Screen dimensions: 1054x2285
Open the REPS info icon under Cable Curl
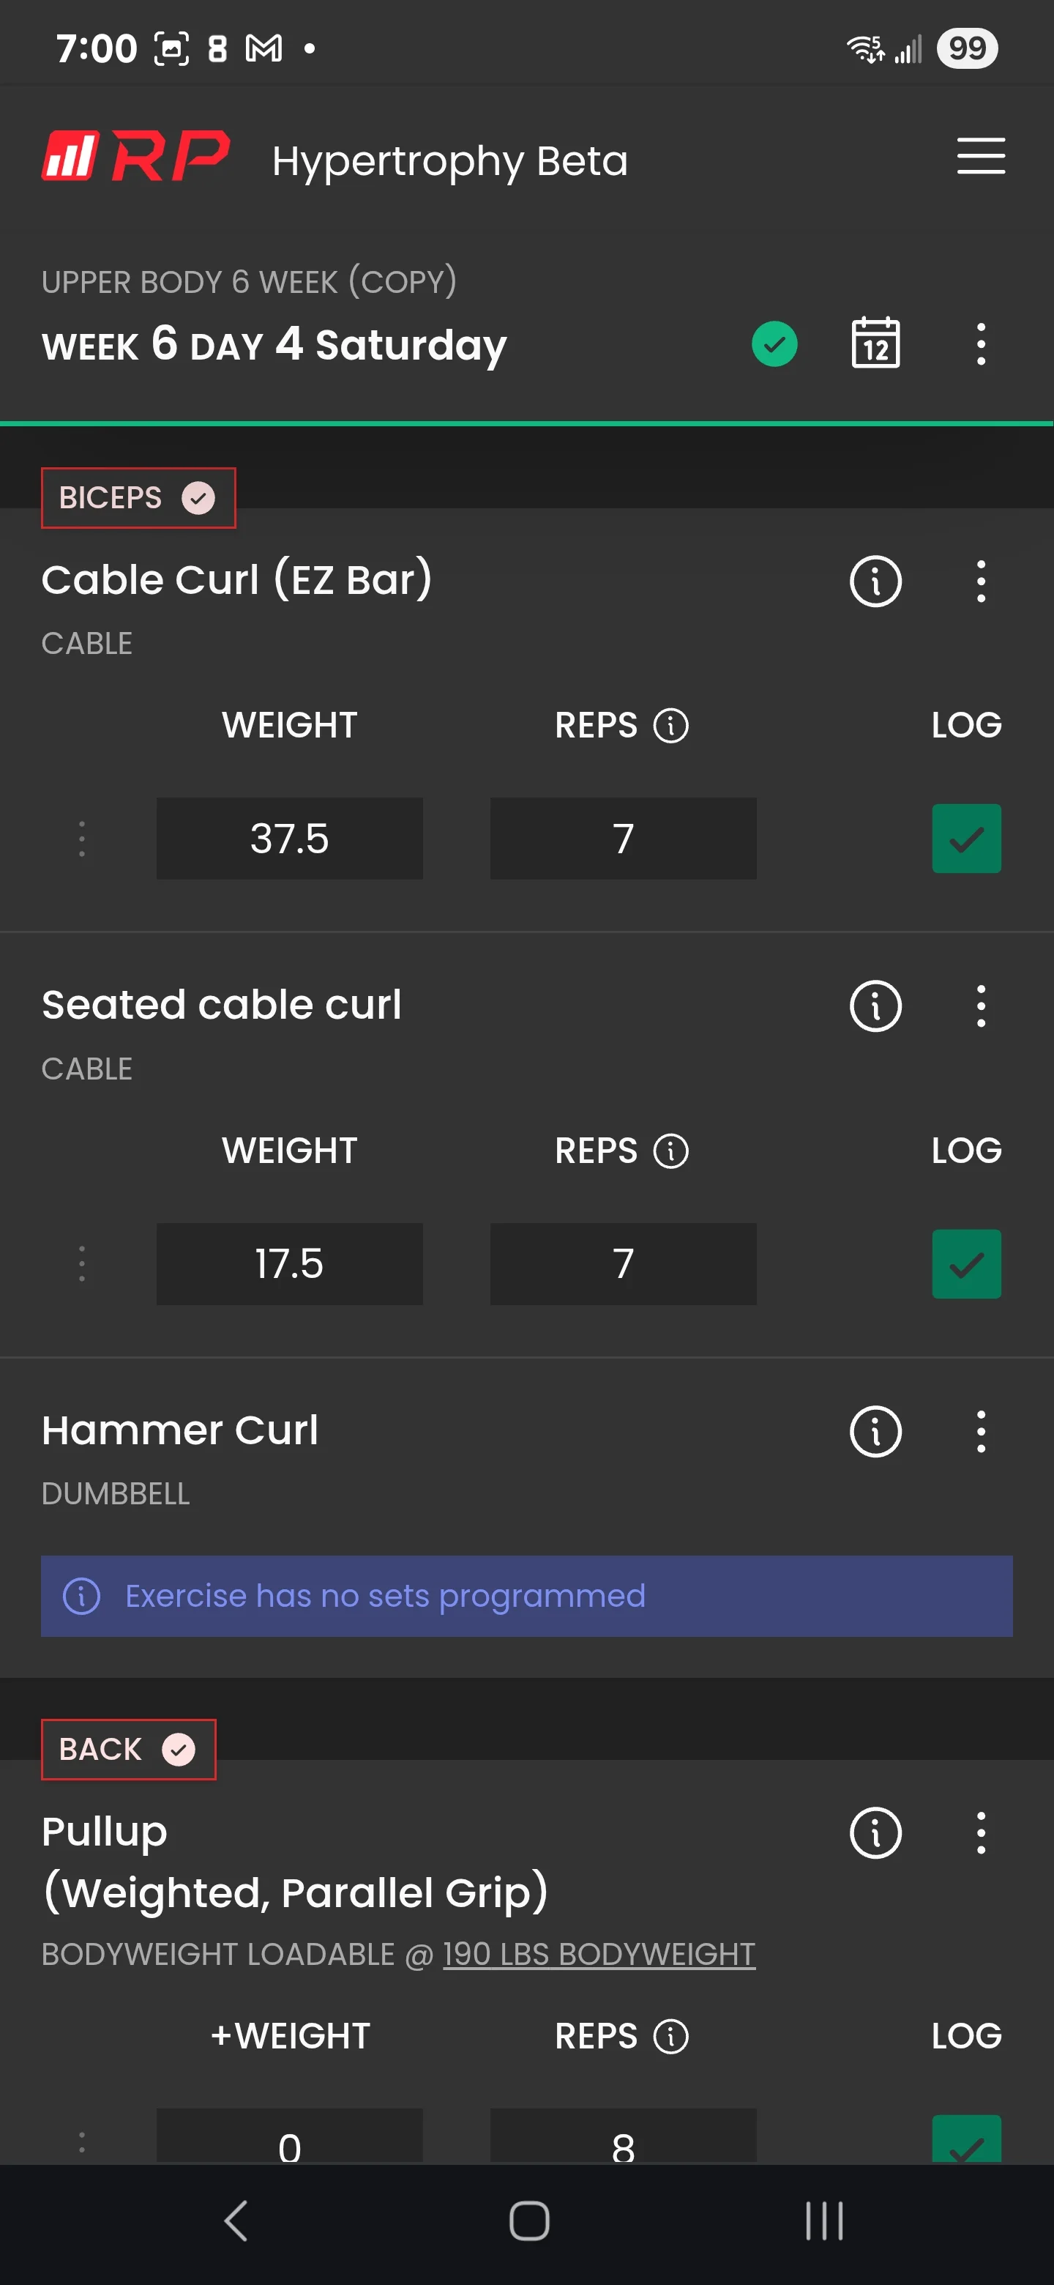pyautogui.click(x=670, y=726)
